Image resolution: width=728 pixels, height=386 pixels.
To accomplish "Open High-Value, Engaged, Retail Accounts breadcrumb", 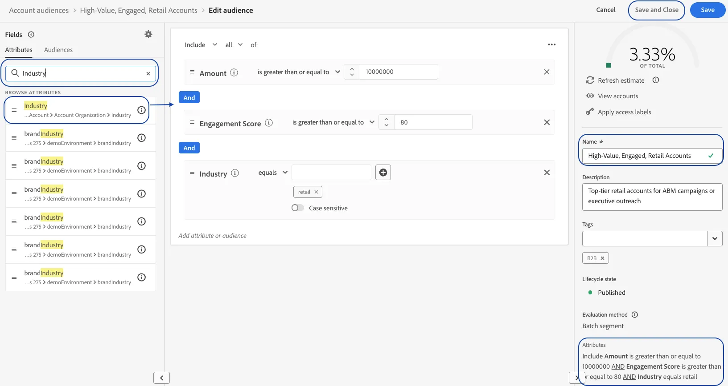I will click(x=139, y=10).
